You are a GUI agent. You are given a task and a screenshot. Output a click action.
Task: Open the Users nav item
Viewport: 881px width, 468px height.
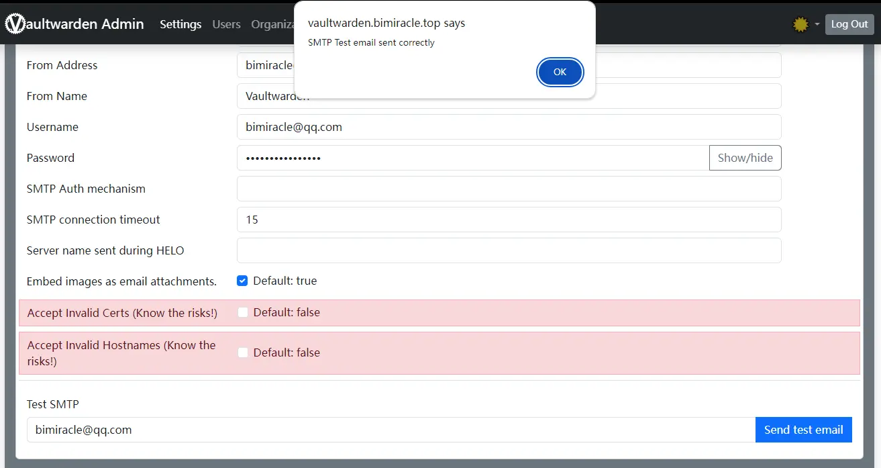(x=226, y=24)
